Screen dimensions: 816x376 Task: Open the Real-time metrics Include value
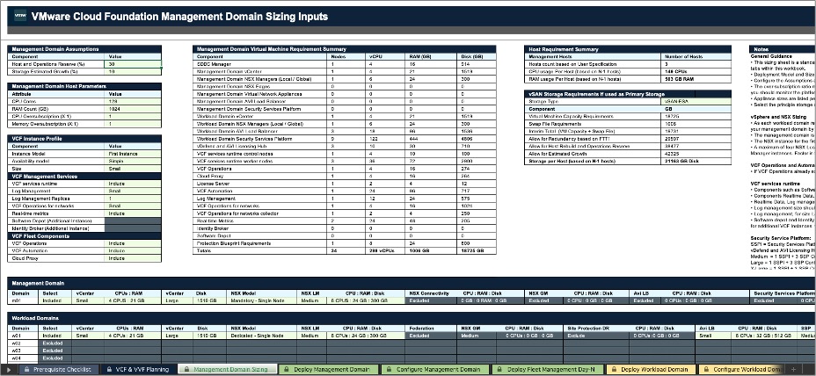[x=133, y=213]
